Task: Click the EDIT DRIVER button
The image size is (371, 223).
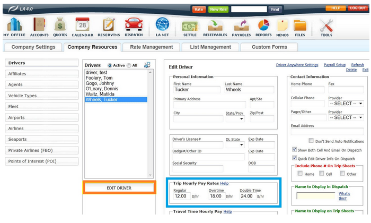Action: [119, 188]
